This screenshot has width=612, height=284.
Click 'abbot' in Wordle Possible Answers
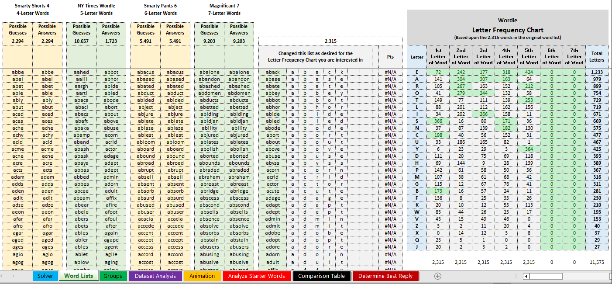[x=111, y=72]
